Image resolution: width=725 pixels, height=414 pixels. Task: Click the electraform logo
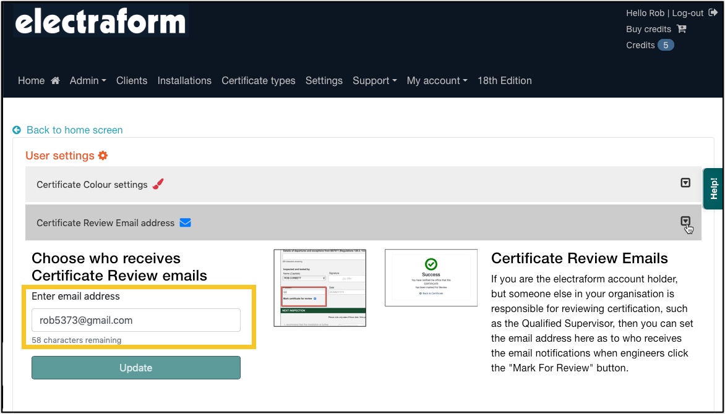100,22
